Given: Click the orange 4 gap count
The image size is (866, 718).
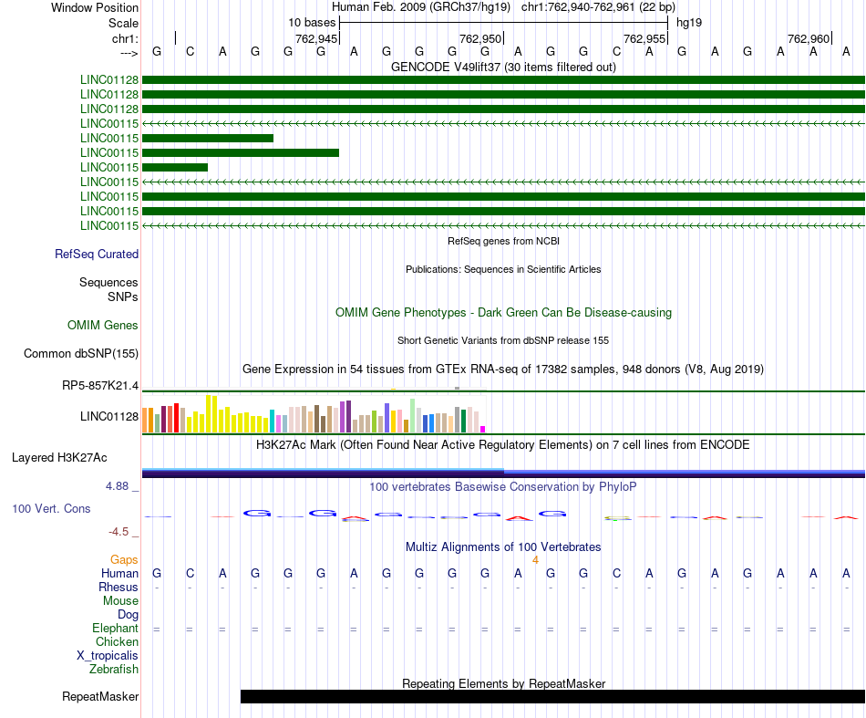Looking at the screenshot, I should pyautogui.click(x=535, y=560).
